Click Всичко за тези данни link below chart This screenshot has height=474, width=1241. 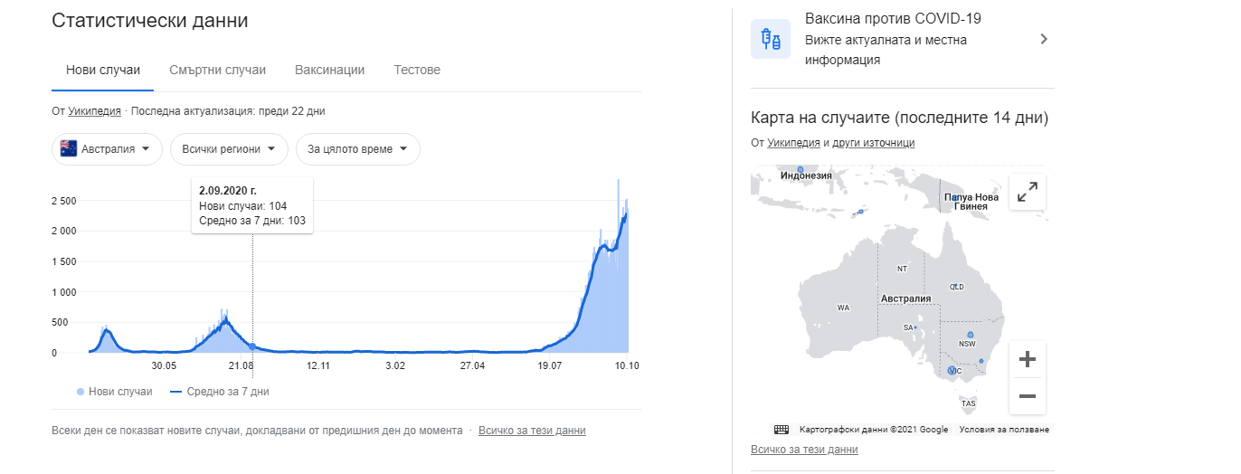(x=532, y=431)
